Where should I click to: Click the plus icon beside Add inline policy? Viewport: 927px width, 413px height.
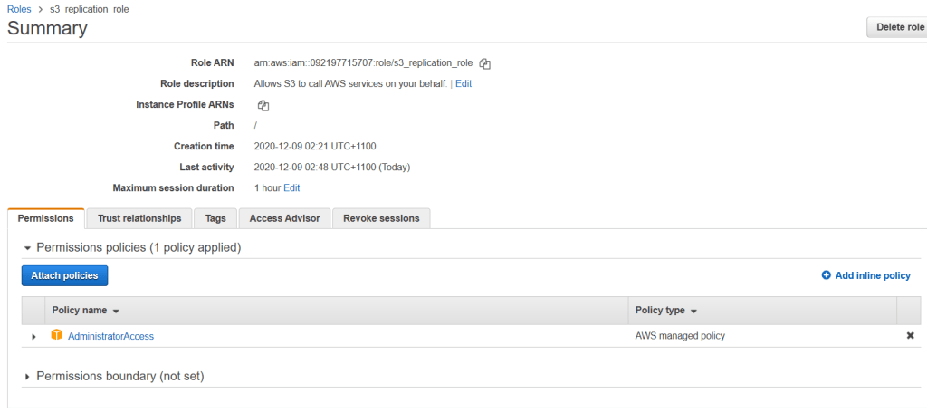tap(826, 275)
